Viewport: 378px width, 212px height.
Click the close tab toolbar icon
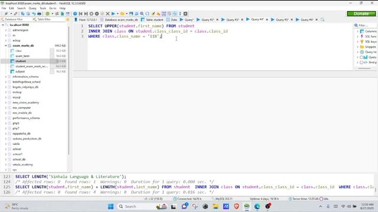point(185,14)
